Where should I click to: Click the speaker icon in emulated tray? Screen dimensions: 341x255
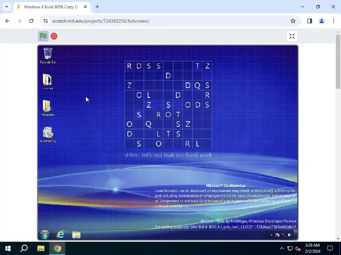pyautogui.click(x=289, y=235)
